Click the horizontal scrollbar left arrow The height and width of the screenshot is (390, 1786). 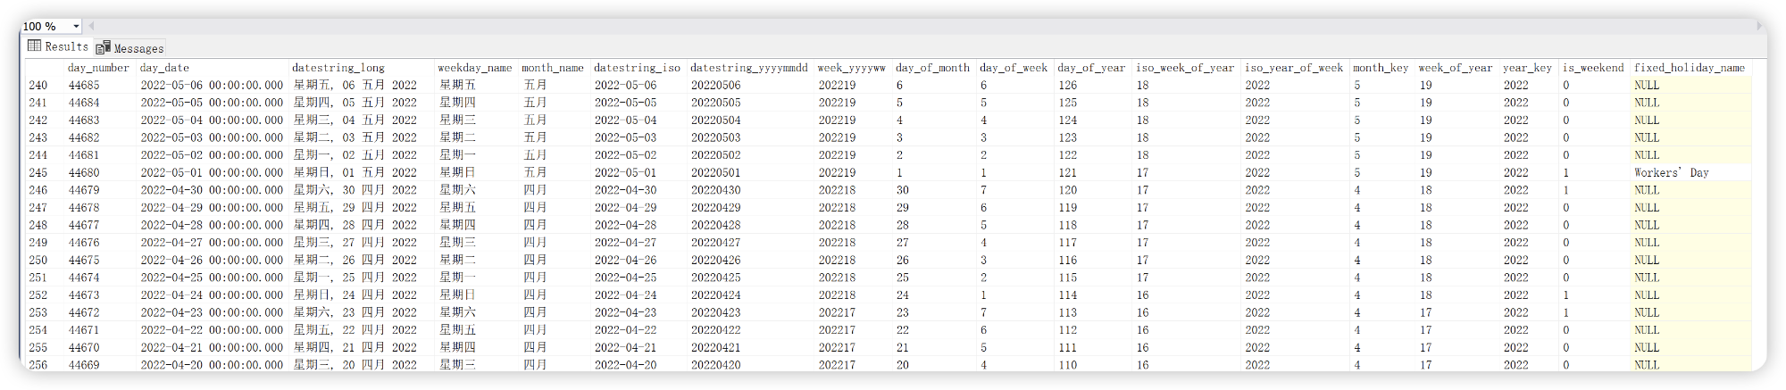point(91,27)
